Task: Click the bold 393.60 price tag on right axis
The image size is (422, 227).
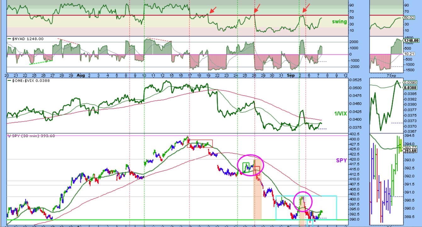Action: pos(410,151)
